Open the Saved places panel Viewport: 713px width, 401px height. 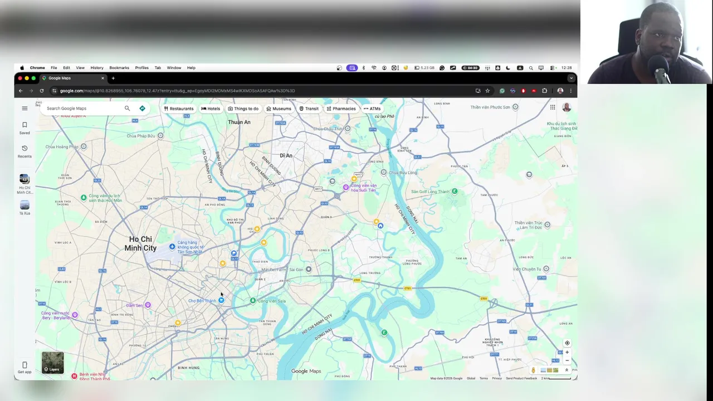point(25,128)
